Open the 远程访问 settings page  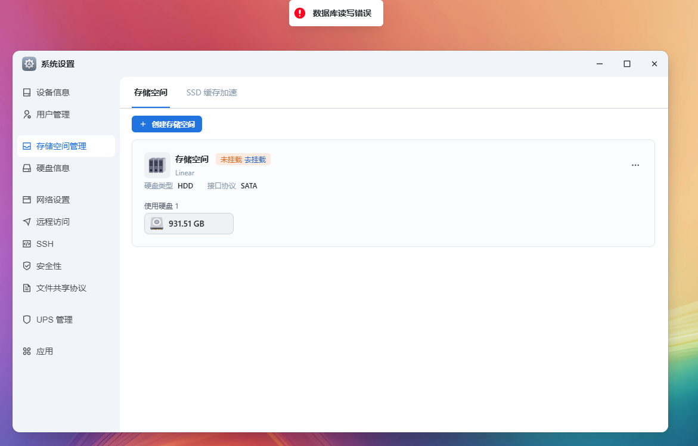pos(66,222)
